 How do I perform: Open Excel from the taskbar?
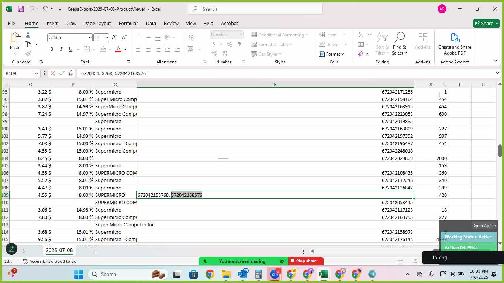click(324, 274)
